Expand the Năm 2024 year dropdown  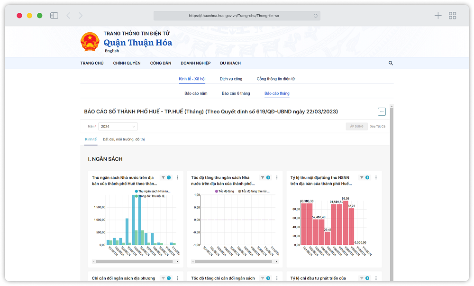click(x=118, y=127)
